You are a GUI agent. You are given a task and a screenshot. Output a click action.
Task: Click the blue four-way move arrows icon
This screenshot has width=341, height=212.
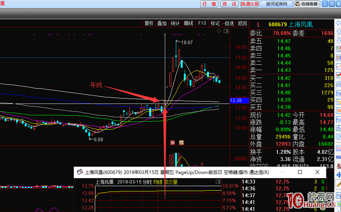point(339,175)
